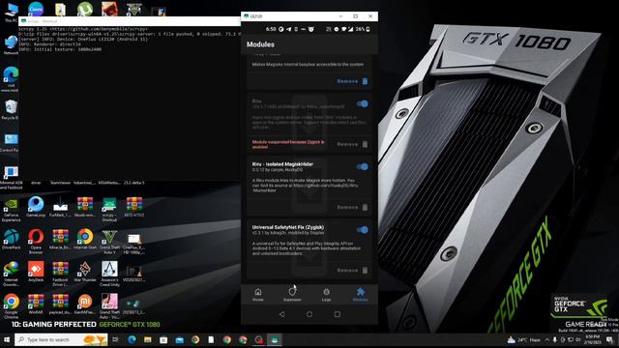The height and width of the screenshot is (348, 619).
Task: Open Network desktop icon
Action: click(11, 45)
